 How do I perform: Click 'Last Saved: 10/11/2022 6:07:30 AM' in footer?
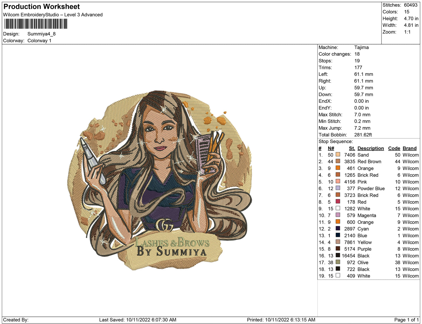[138, 320]
